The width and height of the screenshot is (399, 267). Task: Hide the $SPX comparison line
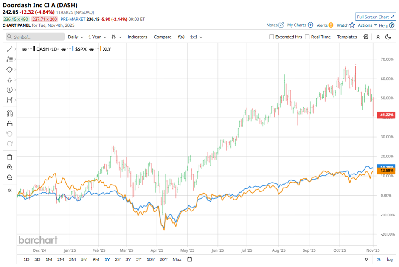click(63, 49)
